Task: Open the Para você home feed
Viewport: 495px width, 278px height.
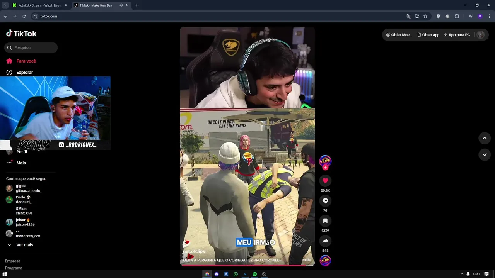Action: coord(21,61)
